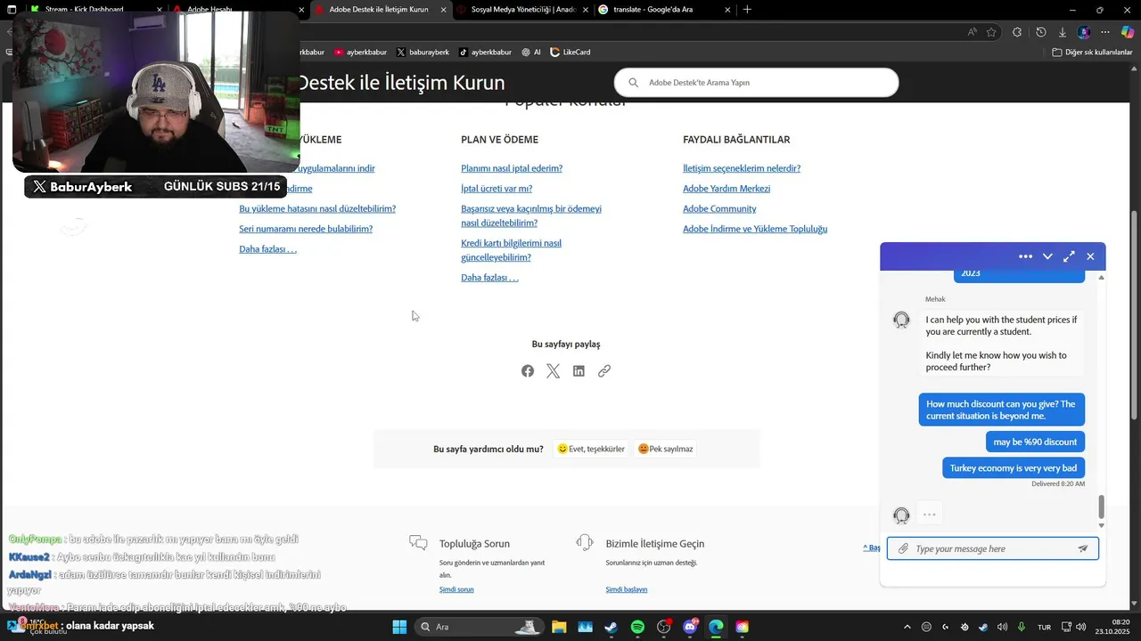Open 'Adobe Yardım Merkezi' link
1141x641 pixels.
pos(726,189)
